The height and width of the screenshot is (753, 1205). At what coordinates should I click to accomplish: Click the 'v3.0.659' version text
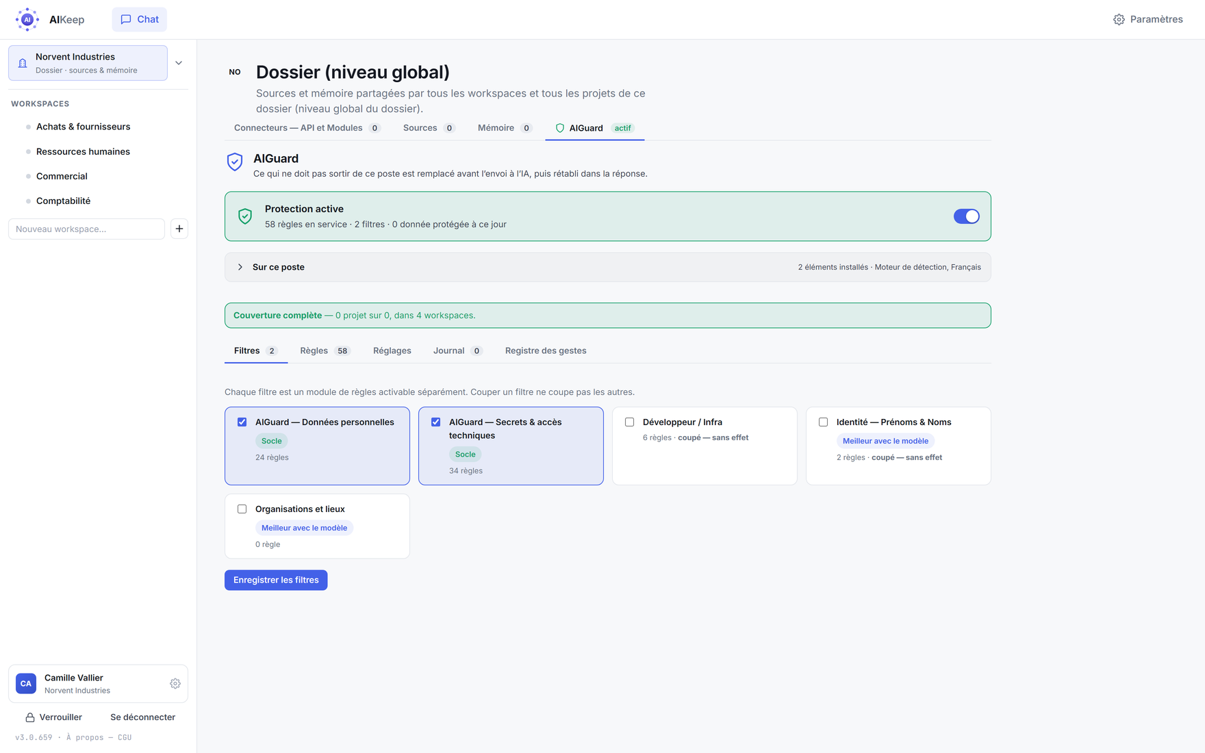click(34, 737)
